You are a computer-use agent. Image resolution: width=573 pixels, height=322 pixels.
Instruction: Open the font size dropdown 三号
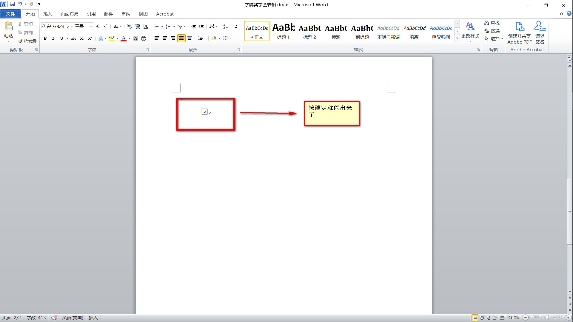coord(91,27)
